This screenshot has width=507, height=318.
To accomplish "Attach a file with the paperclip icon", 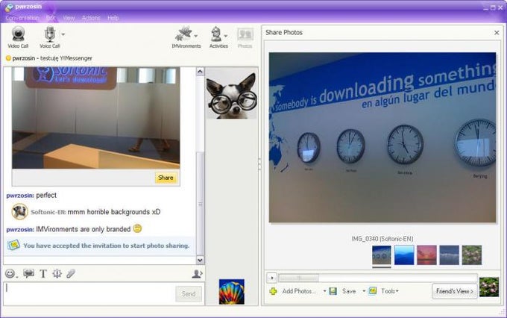I will [x=71, y=274].
